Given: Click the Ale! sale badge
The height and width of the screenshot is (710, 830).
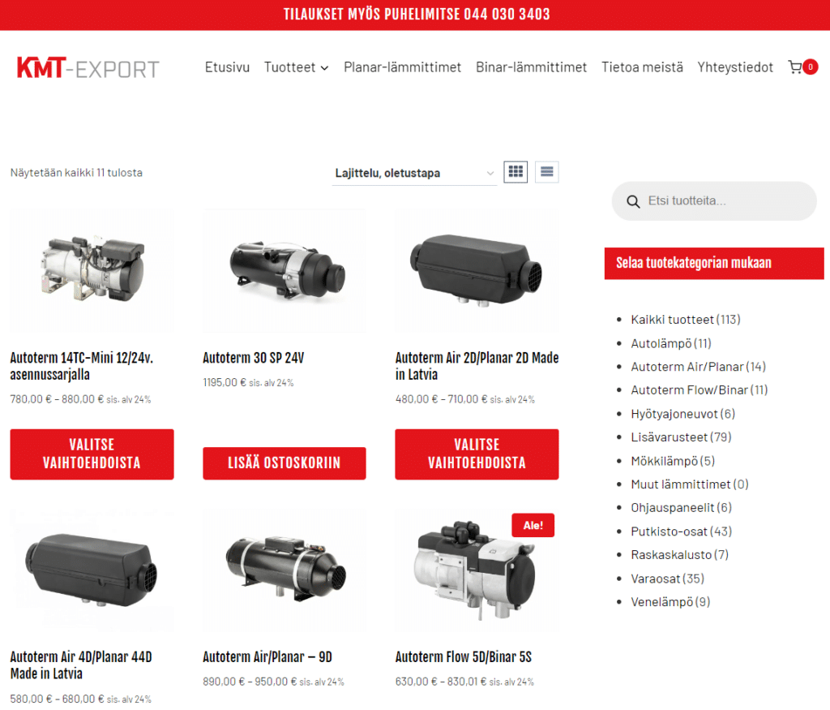Looking at the screenshot, I should point(533,525).
